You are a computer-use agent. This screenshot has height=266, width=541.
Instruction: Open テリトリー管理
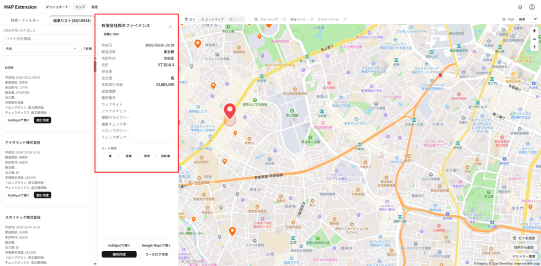pos(524,256)
